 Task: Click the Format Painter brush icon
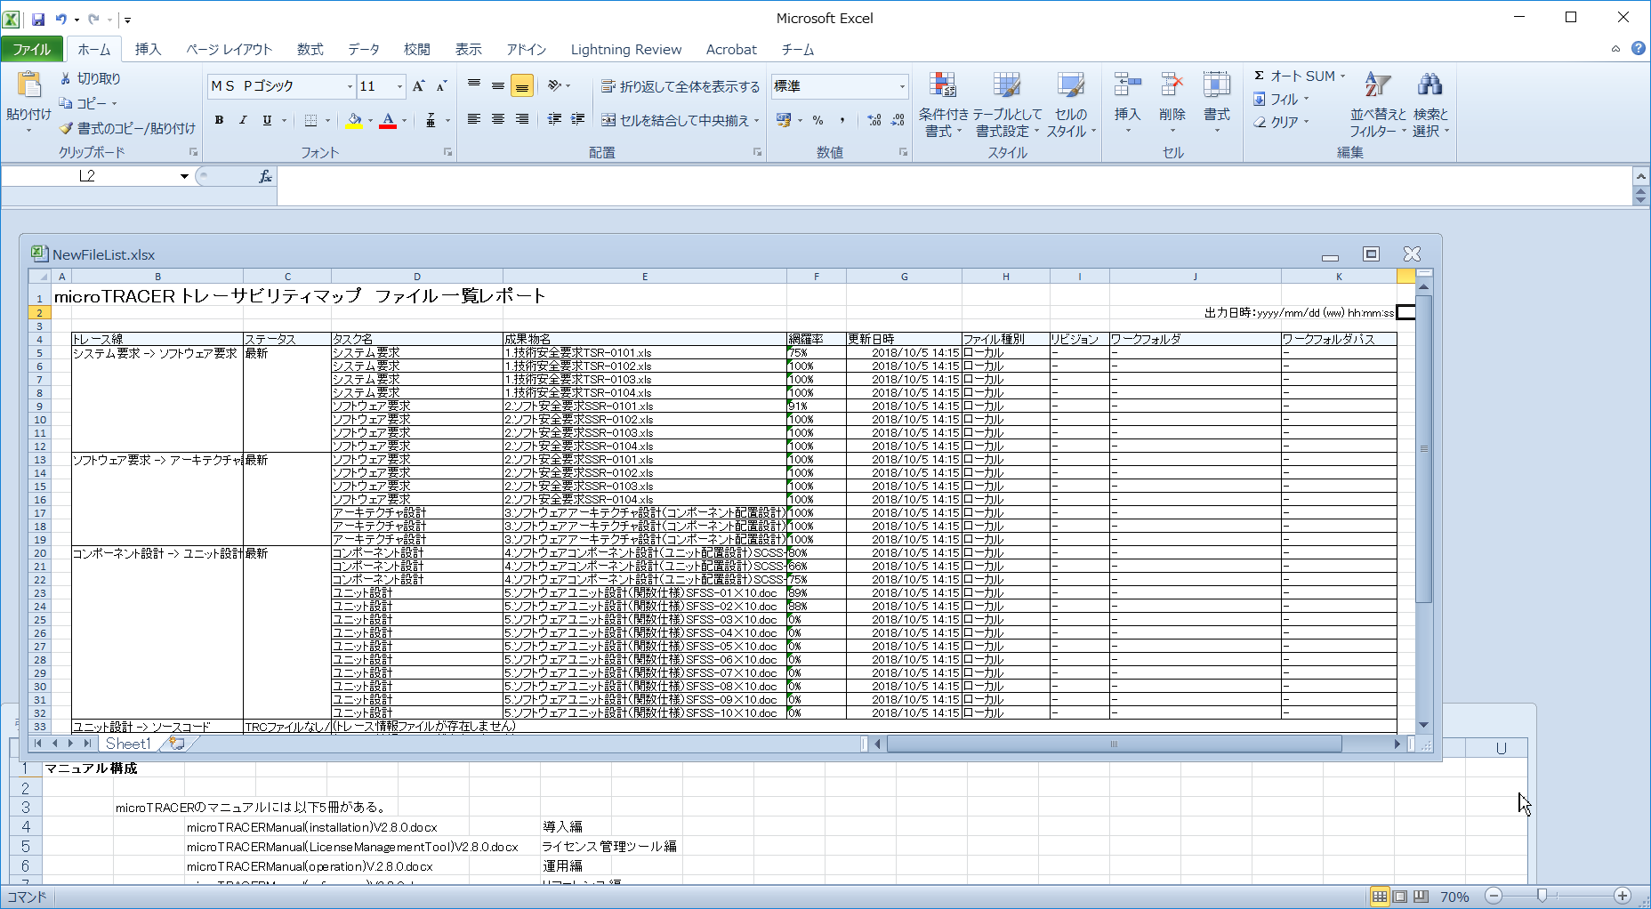pos(66,128)
